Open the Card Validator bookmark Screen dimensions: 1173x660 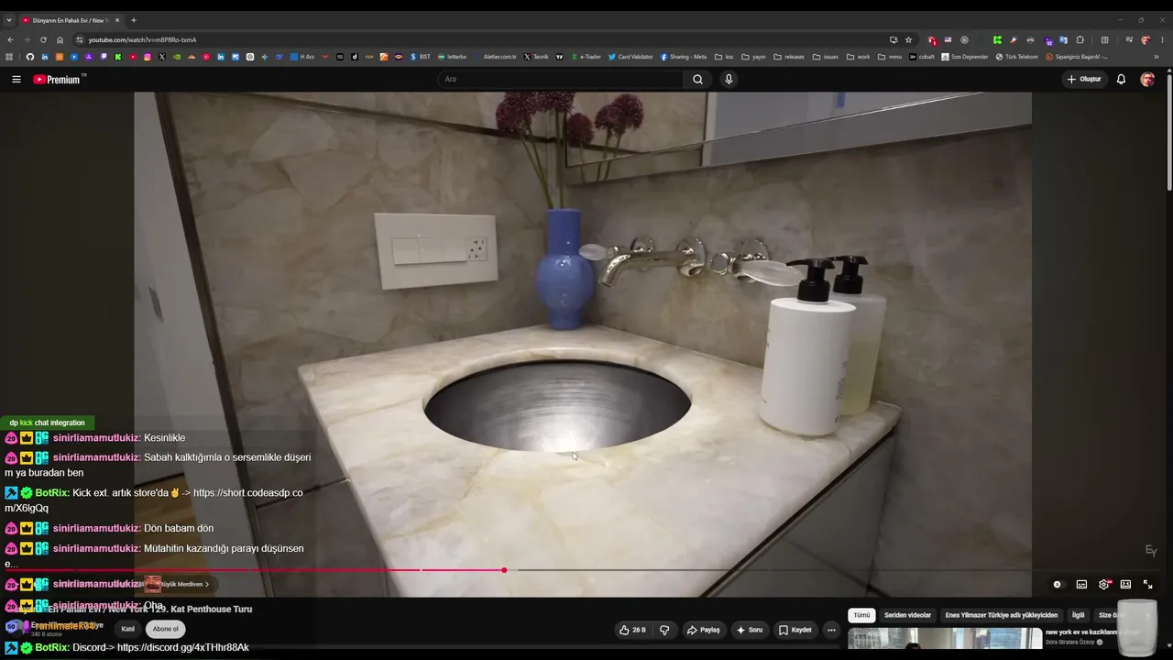(x=630, y=57)
